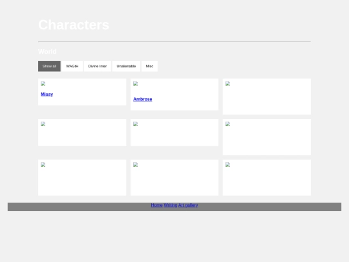Filter characters by Divine Inter
The height and width of the screenshot is (262, 349).
97,66
